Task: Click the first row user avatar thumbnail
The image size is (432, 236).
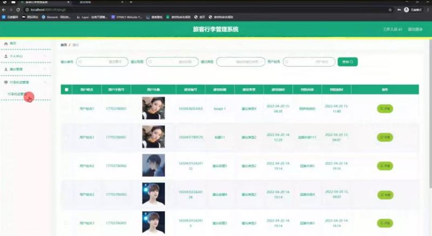Action: click(153, 108)
